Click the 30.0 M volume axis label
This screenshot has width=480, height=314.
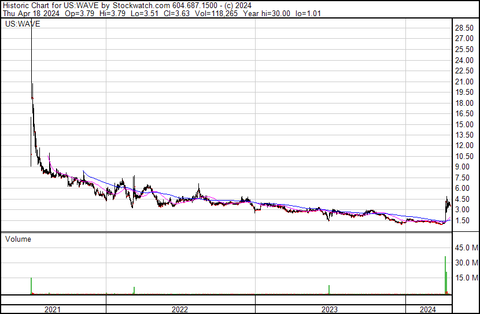coord(466,263)
